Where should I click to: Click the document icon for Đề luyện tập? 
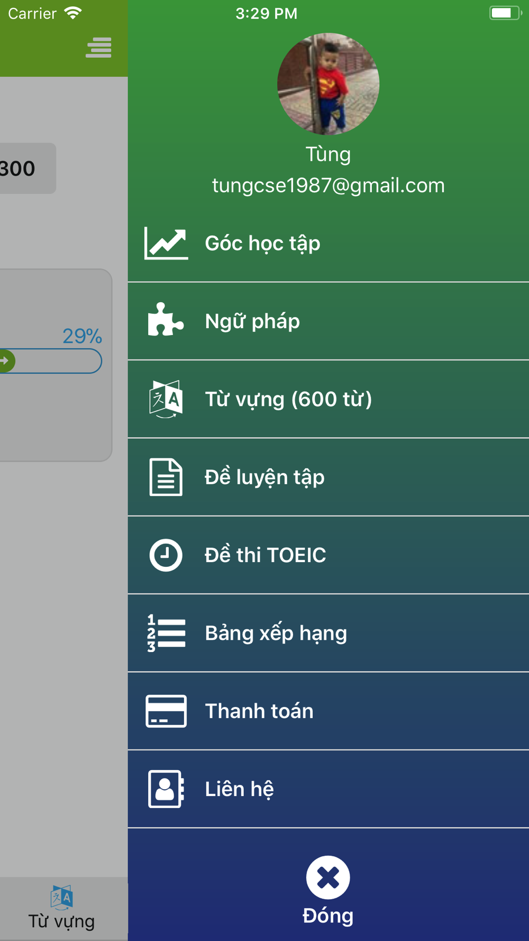(166, 477)
